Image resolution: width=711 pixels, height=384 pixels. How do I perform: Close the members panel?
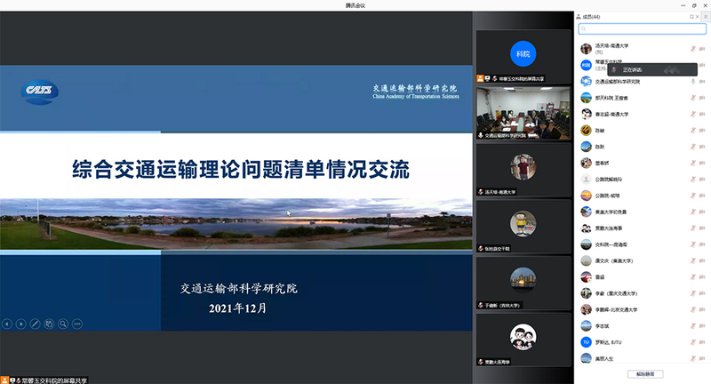pyautogui.click(x=698, y=17)
